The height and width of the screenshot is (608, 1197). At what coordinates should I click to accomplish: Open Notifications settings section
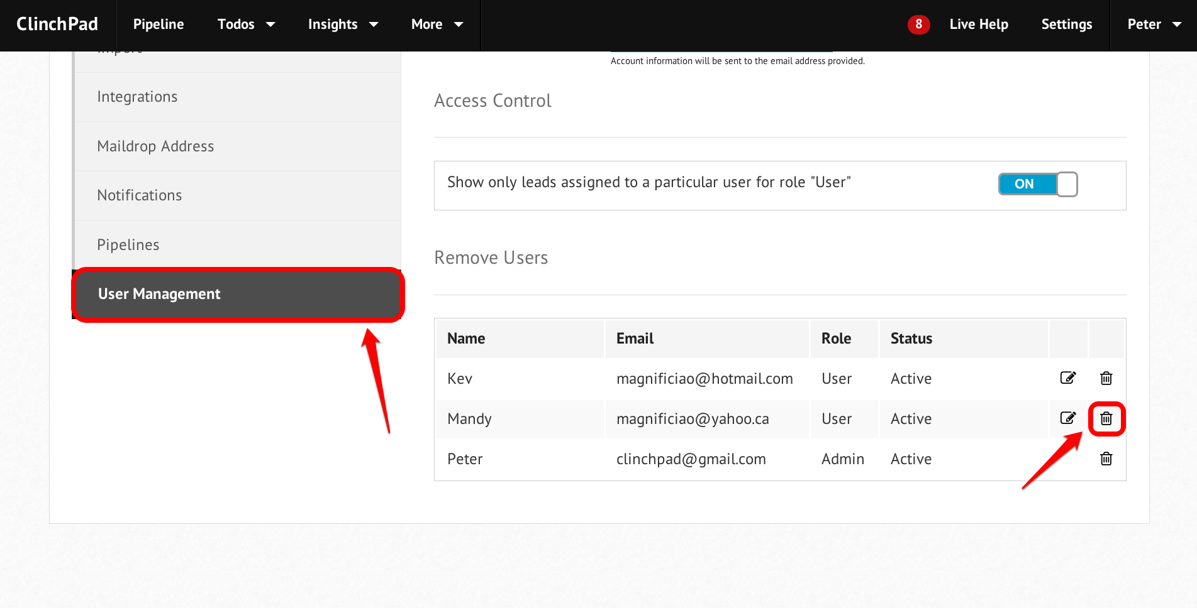tap(238, 195)
